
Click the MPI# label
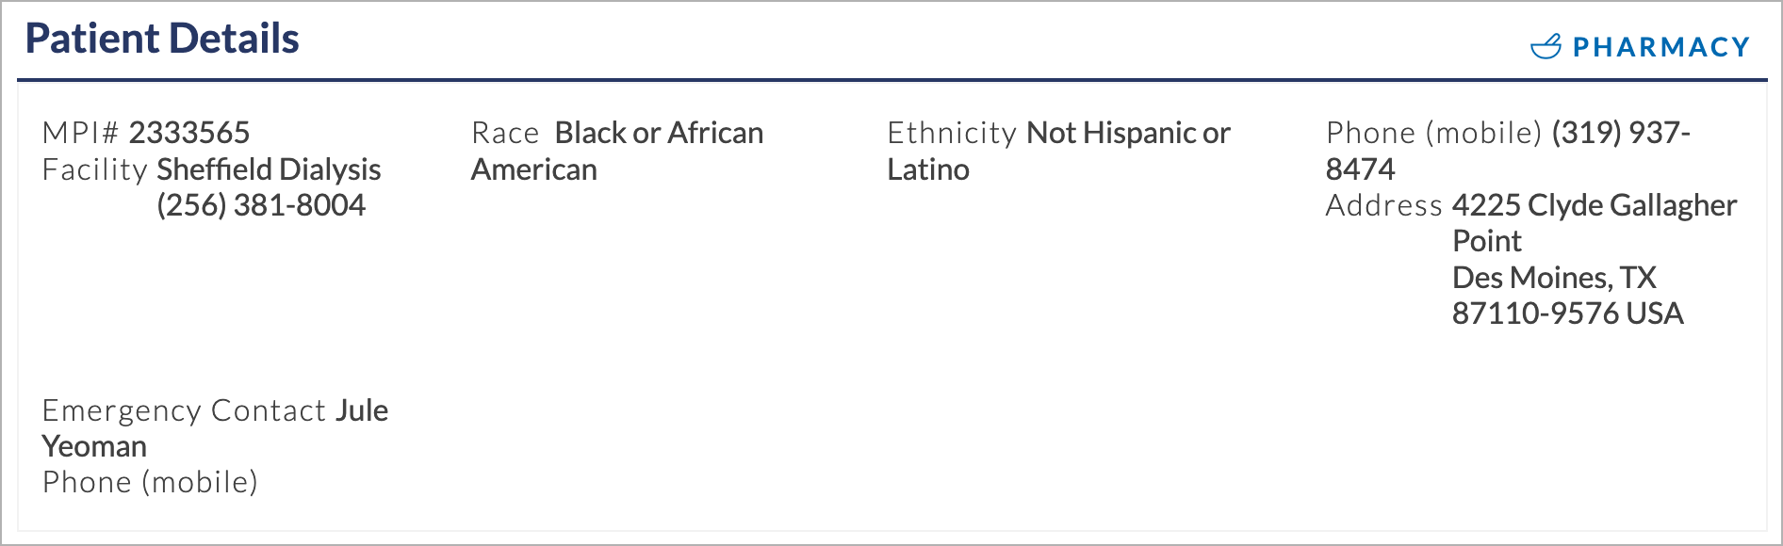(x=81, y=133)
